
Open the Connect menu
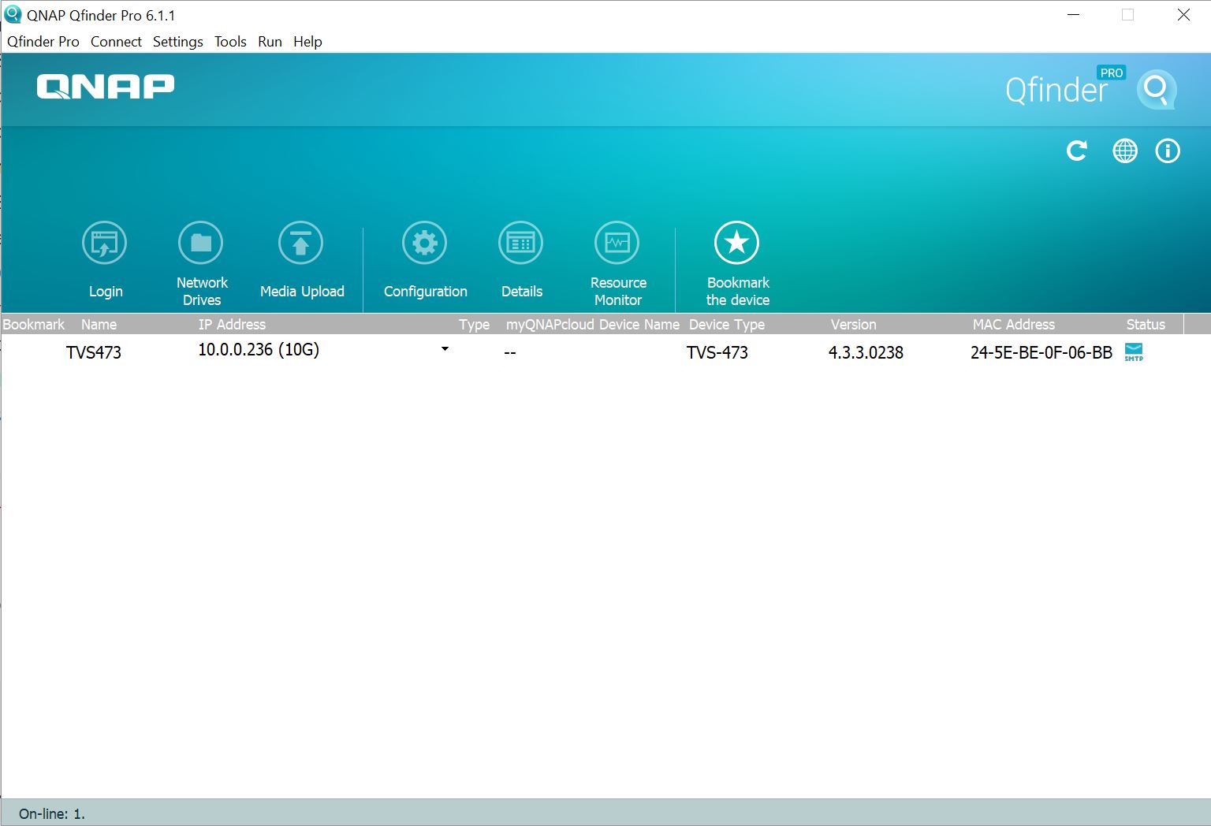[x=116, y=42]
